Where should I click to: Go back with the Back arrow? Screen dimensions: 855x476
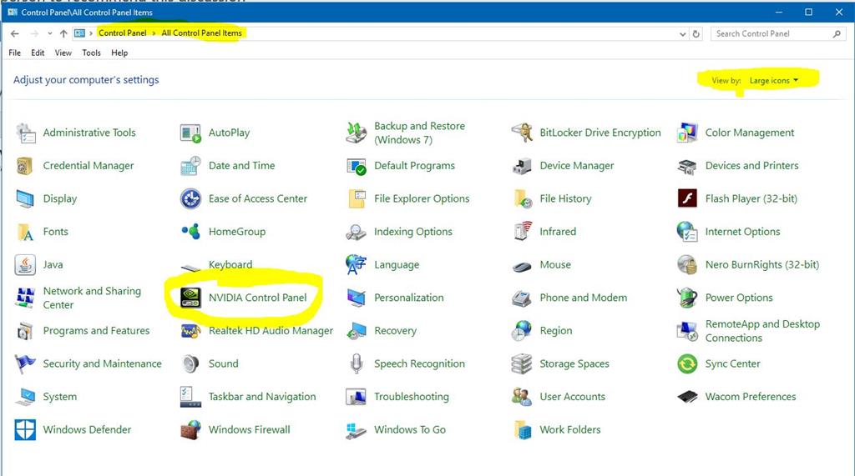(x=15, y=34)
